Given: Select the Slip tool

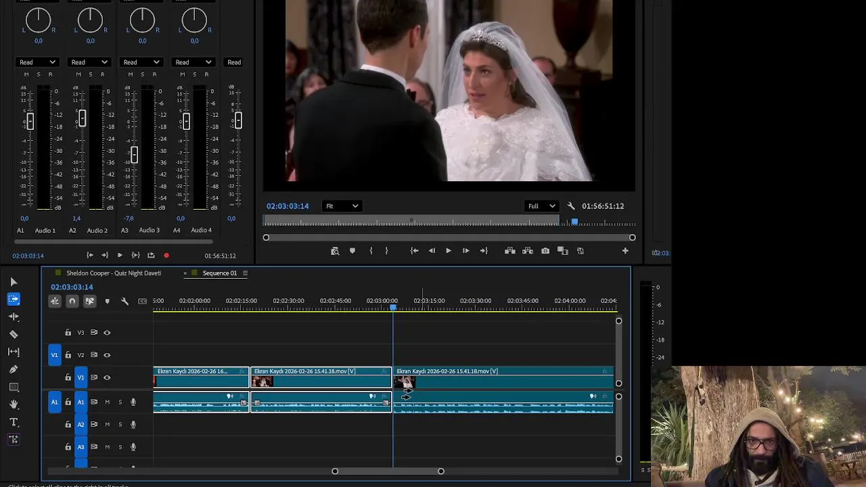Looking at the screenshot, I should click(14, 352).
